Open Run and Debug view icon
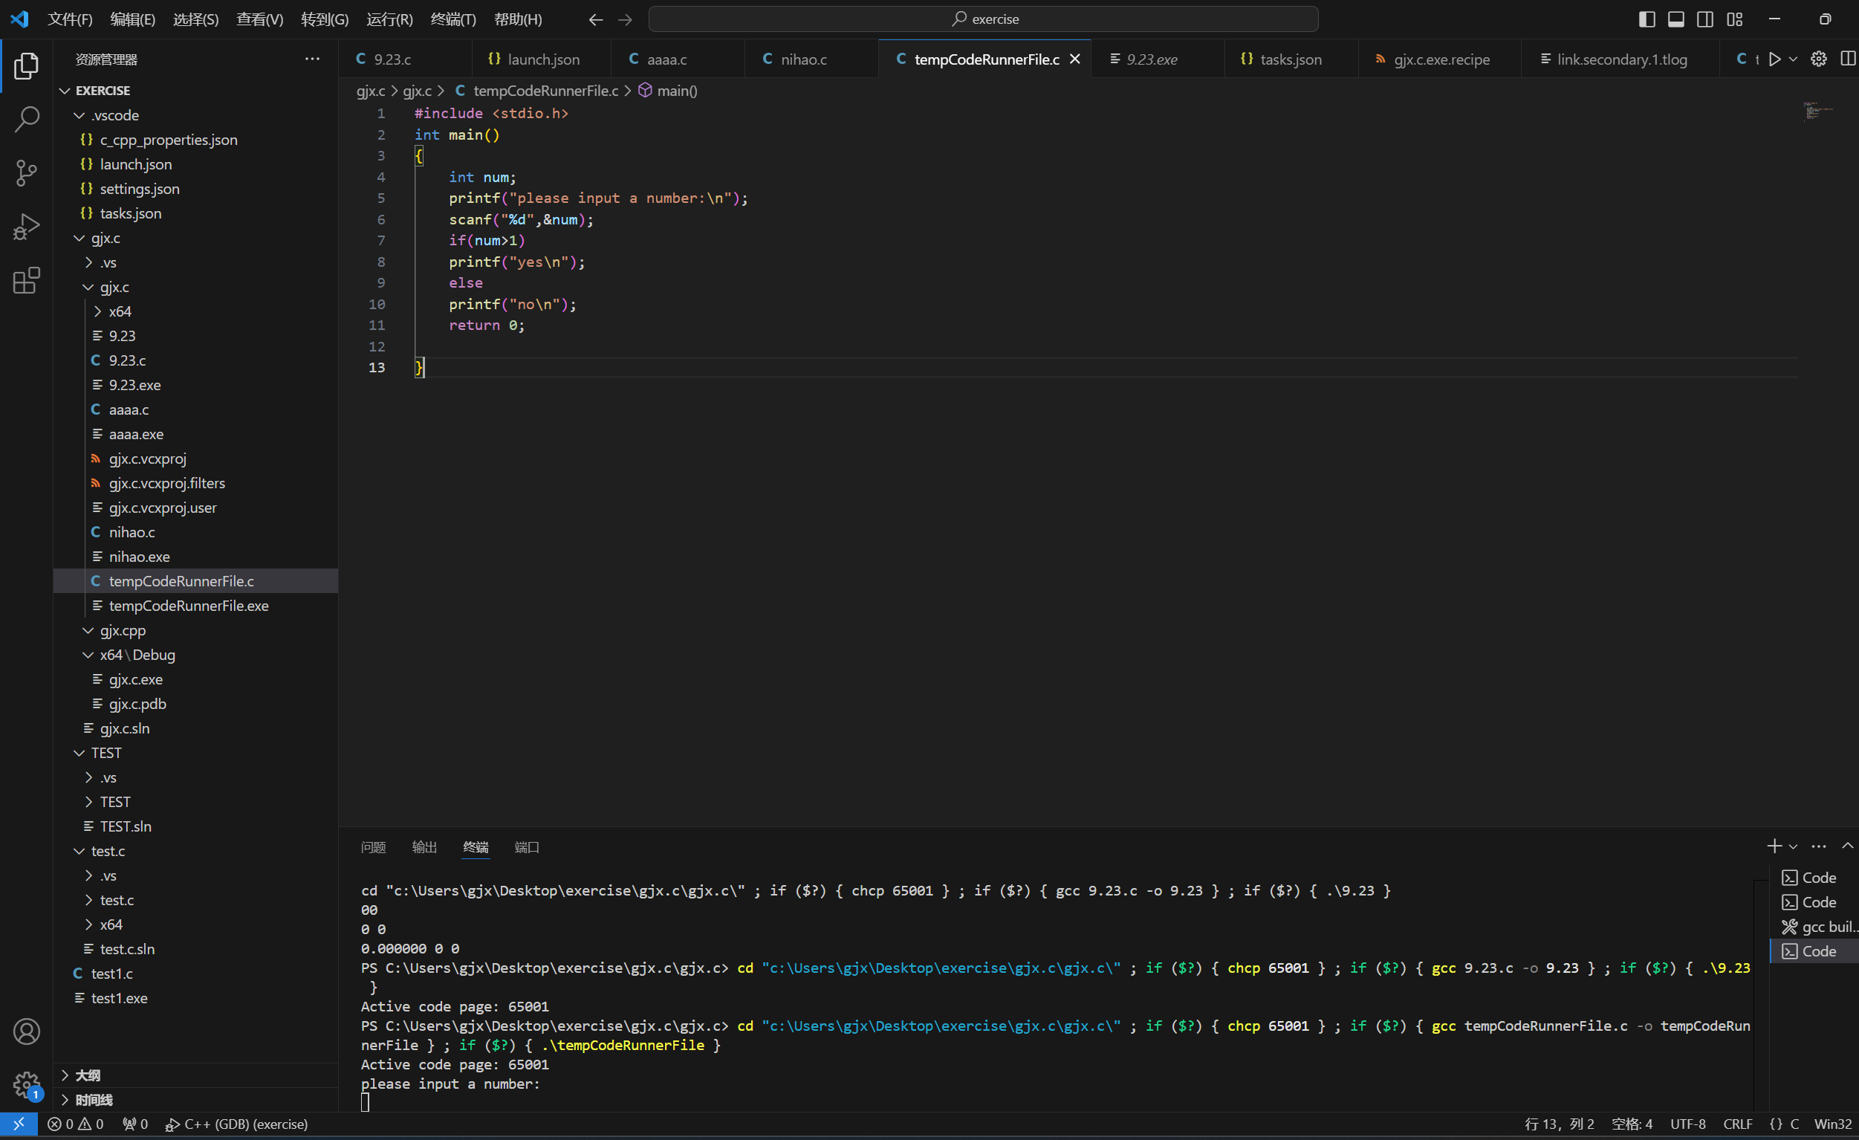 27,227
